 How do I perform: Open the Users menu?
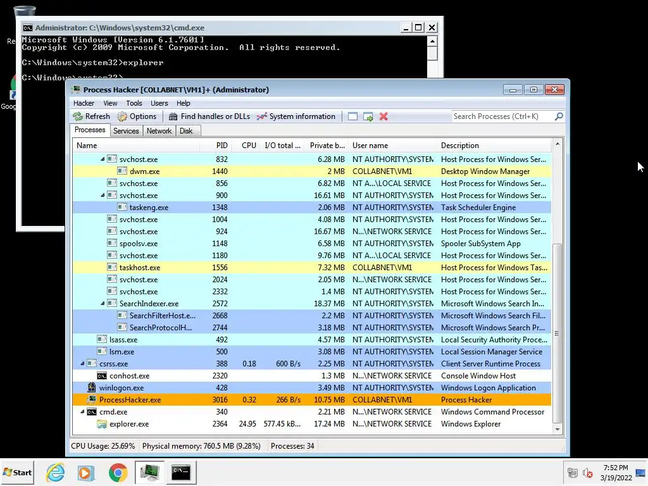click(x=159, y=103)
